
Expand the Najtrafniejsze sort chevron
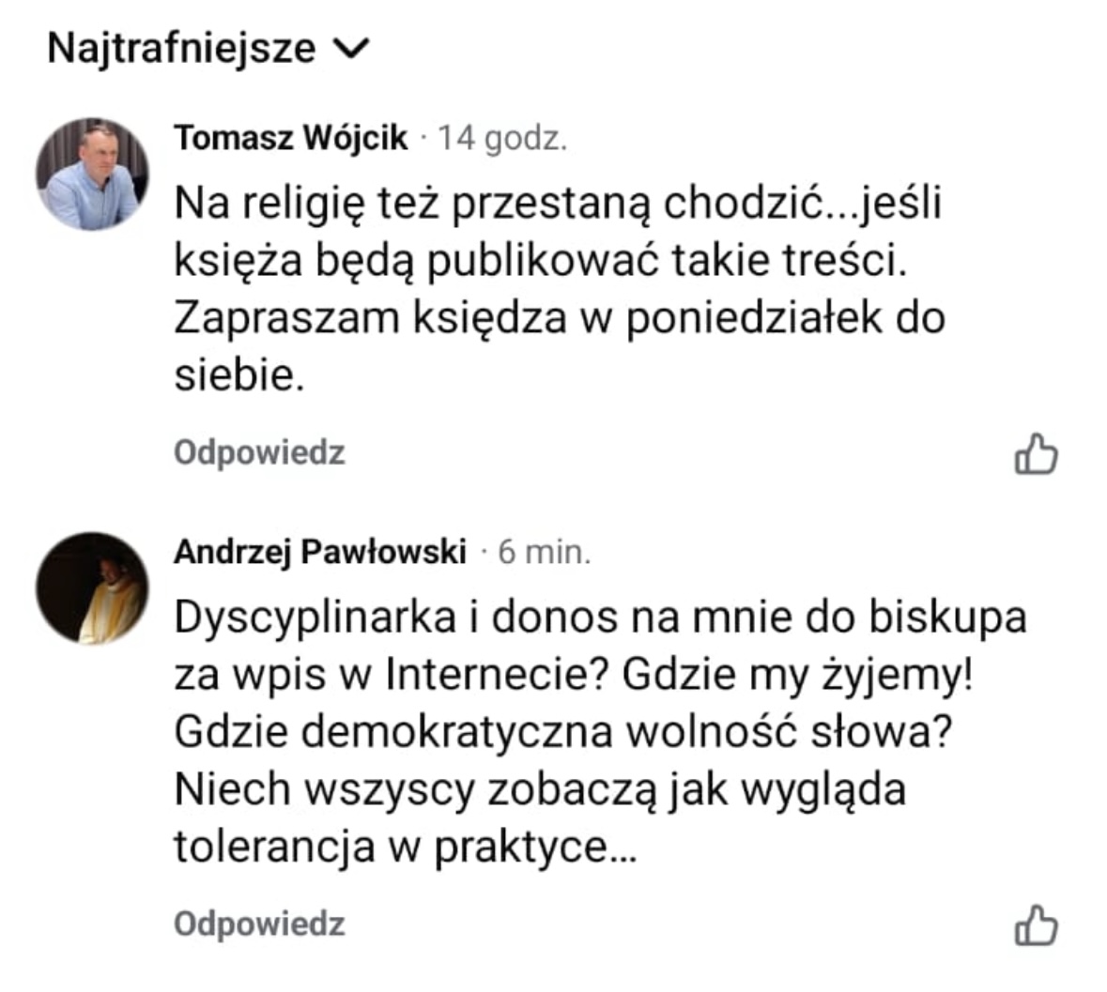pos(353,48)
